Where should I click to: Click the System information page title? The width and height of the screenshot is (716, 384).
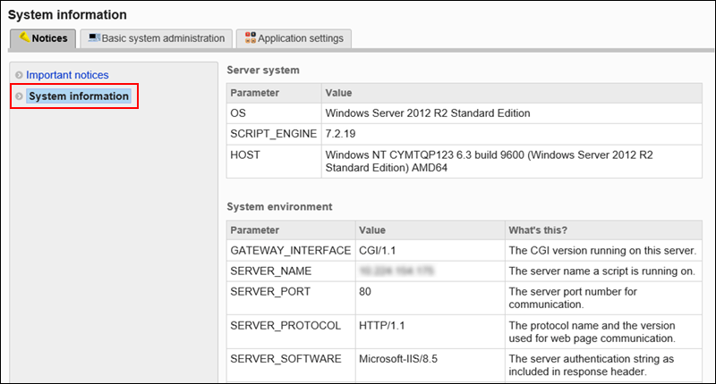pyautogui.click(x=67, y=14)
